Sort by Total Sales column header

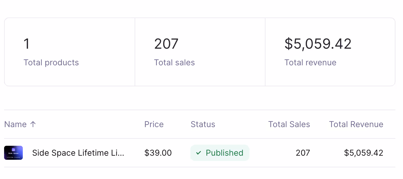click(289, 124)
